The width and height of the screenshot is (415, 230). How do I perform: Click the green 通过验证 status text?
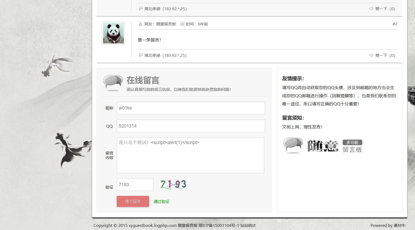(161, 201)
